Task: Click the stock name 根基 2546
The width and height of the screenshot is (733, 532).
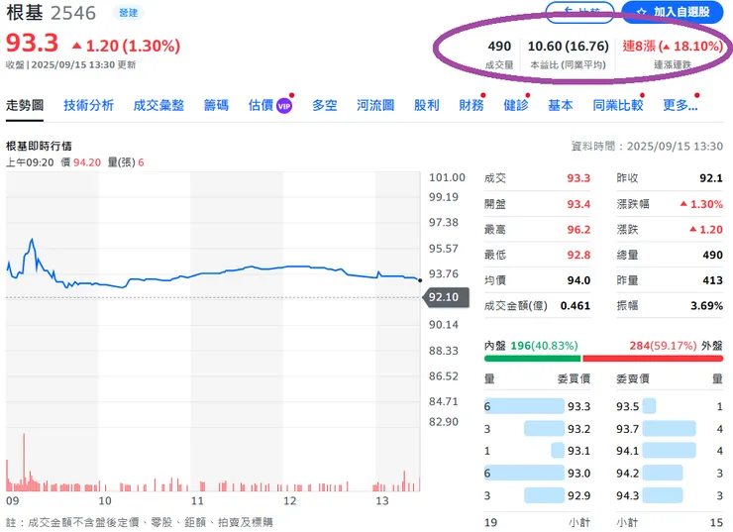Action: click(x=51, y=13)
